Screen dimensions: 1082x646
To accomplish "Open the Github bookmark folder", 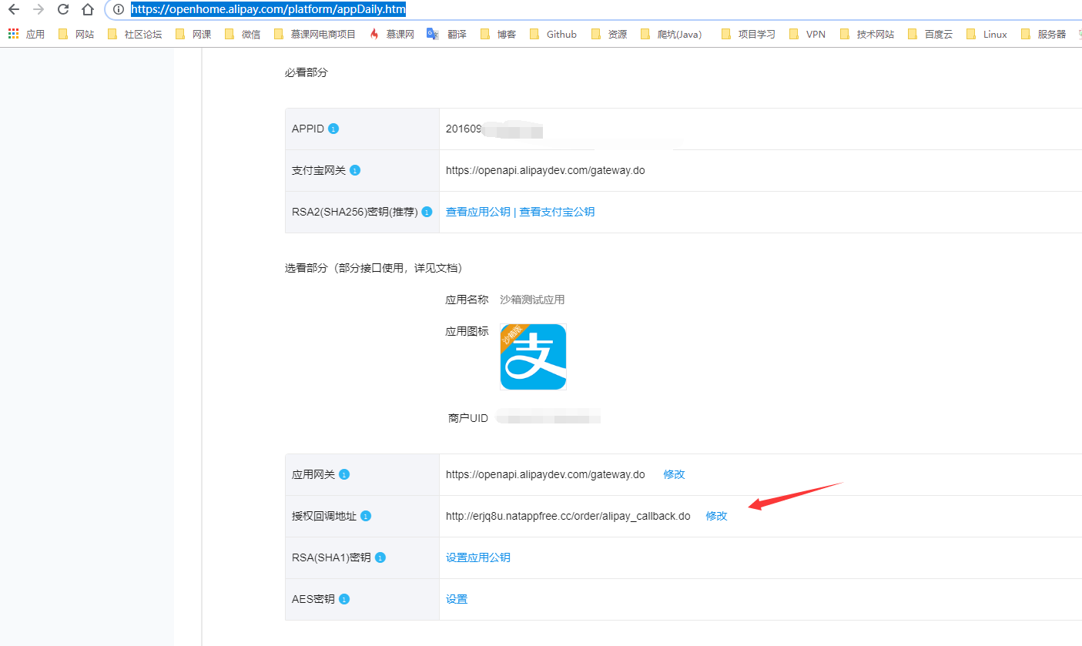I will click(x=553, y=34).
